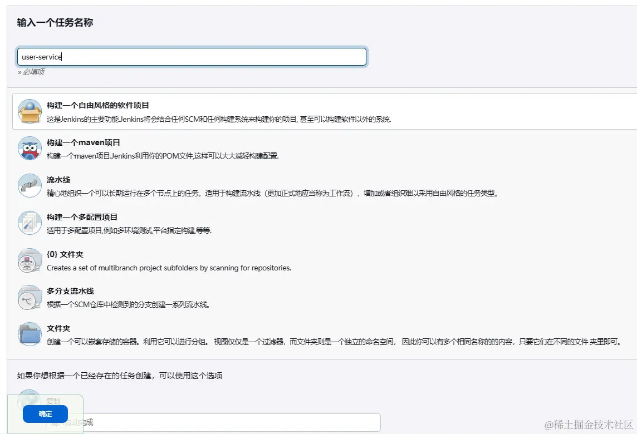Click the 文件夹 blue folder icon
Viewport: 637px width, 434px height.
click(x=30, y=334)
